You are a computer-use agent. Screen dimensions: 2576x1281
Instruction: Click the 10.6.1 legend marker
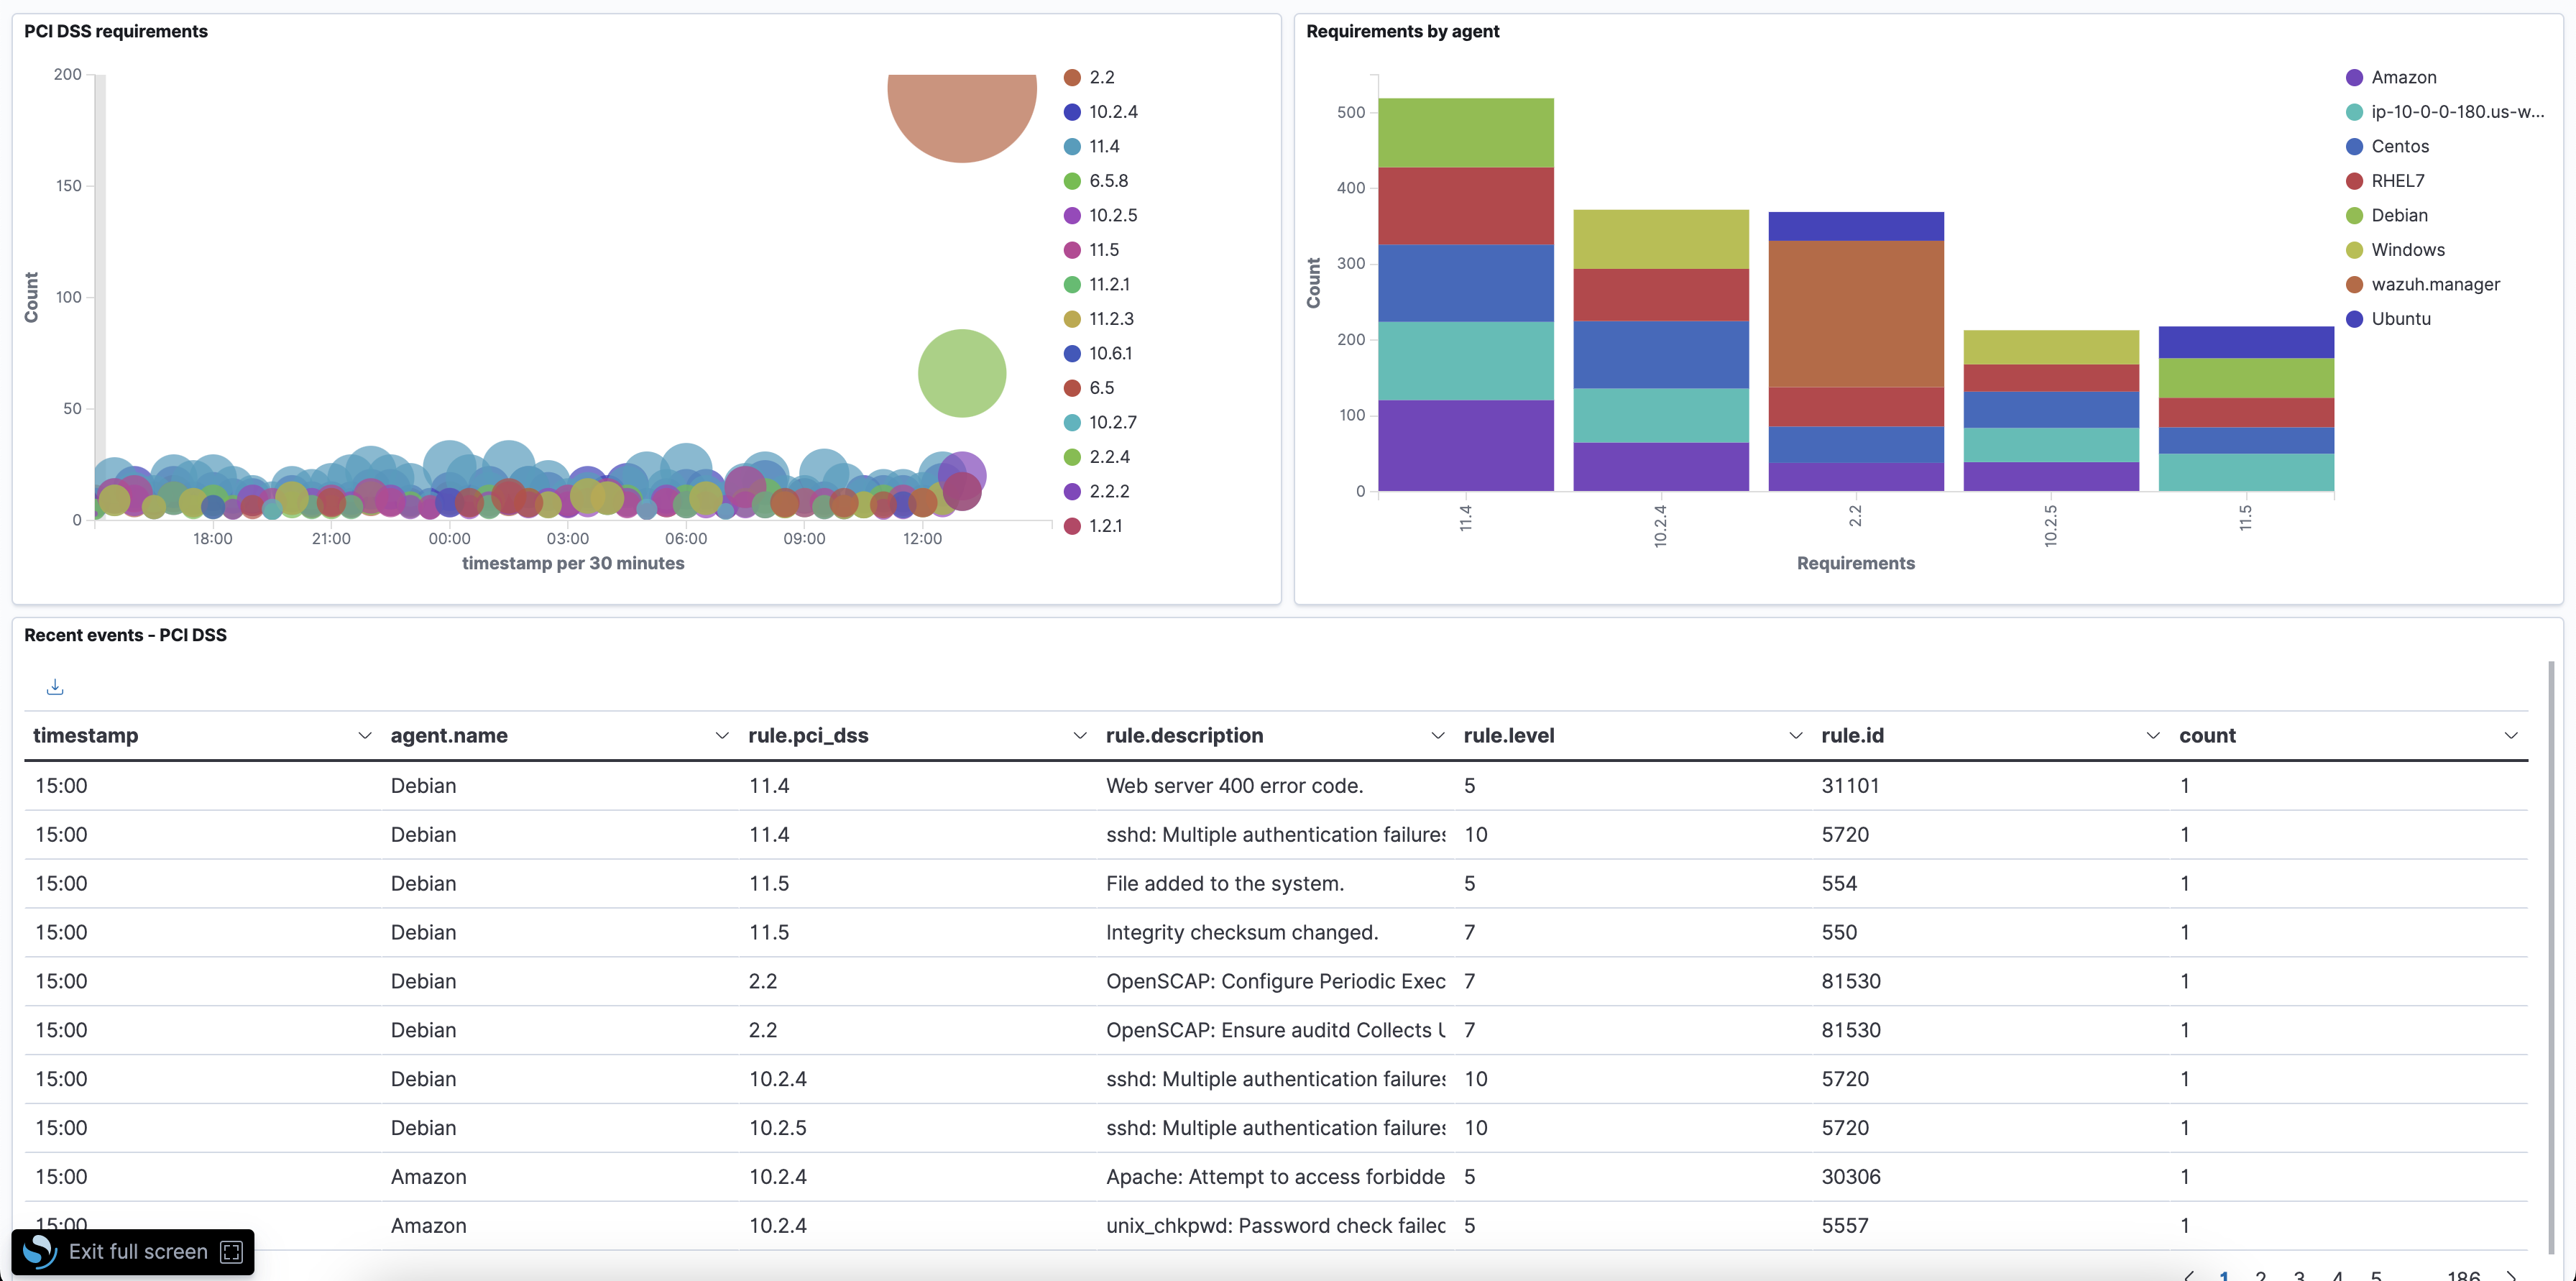tap(1072, 352)
